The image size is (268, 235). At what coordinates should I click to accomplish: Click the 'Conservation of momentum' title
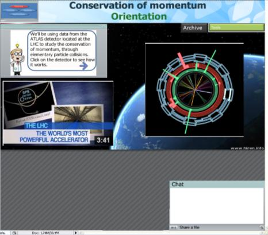[x=137, y=5]
